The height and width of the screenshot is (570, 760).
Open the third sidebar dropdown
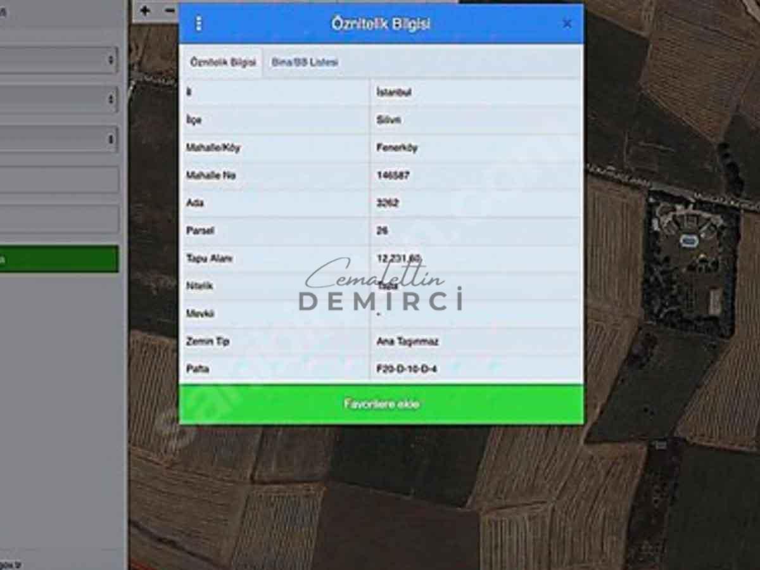[58, 139]
